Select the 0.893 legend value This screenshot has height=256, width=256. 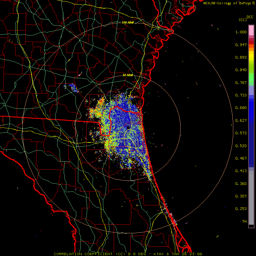click(241, 57)
